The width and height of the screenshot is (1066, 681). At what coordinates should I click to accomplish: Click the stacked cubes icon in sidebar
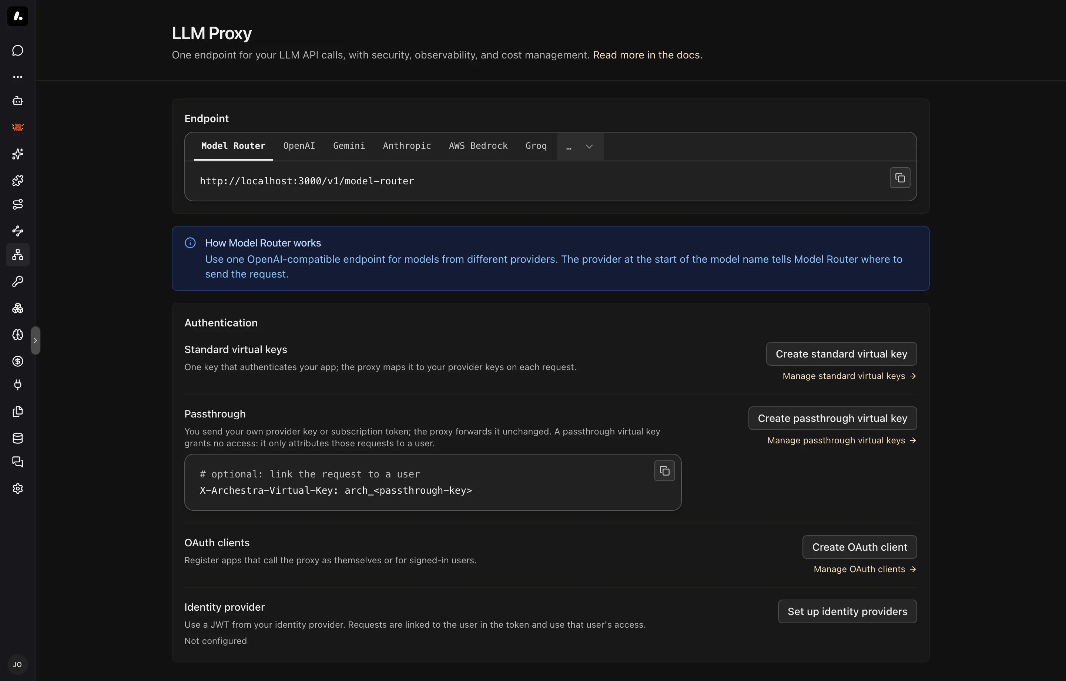click(18, 308)
